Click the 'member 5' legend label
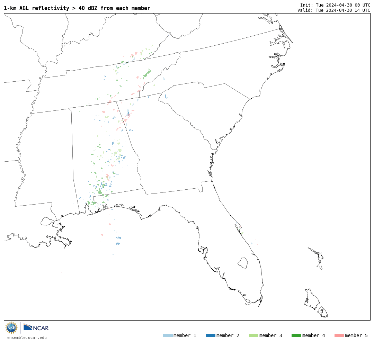Viewport: 374px width, 342px height. 356,335
